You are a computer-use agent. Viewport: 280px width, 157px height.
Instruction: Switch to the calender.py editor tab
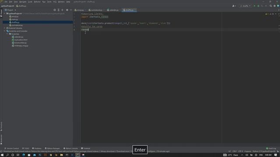(x=113, y=10)
